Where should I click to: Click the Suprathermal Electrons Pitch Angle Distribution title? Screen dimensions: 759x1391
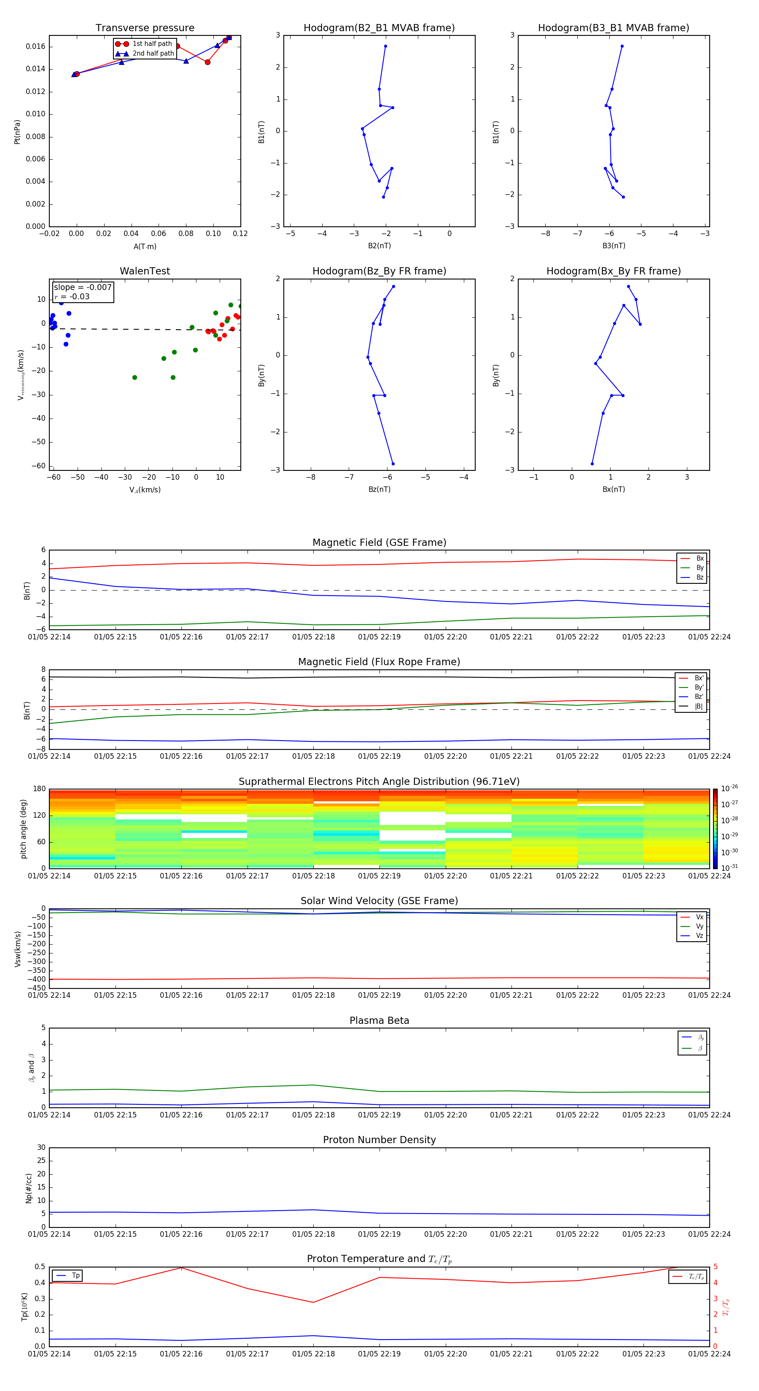coord(379,782)
